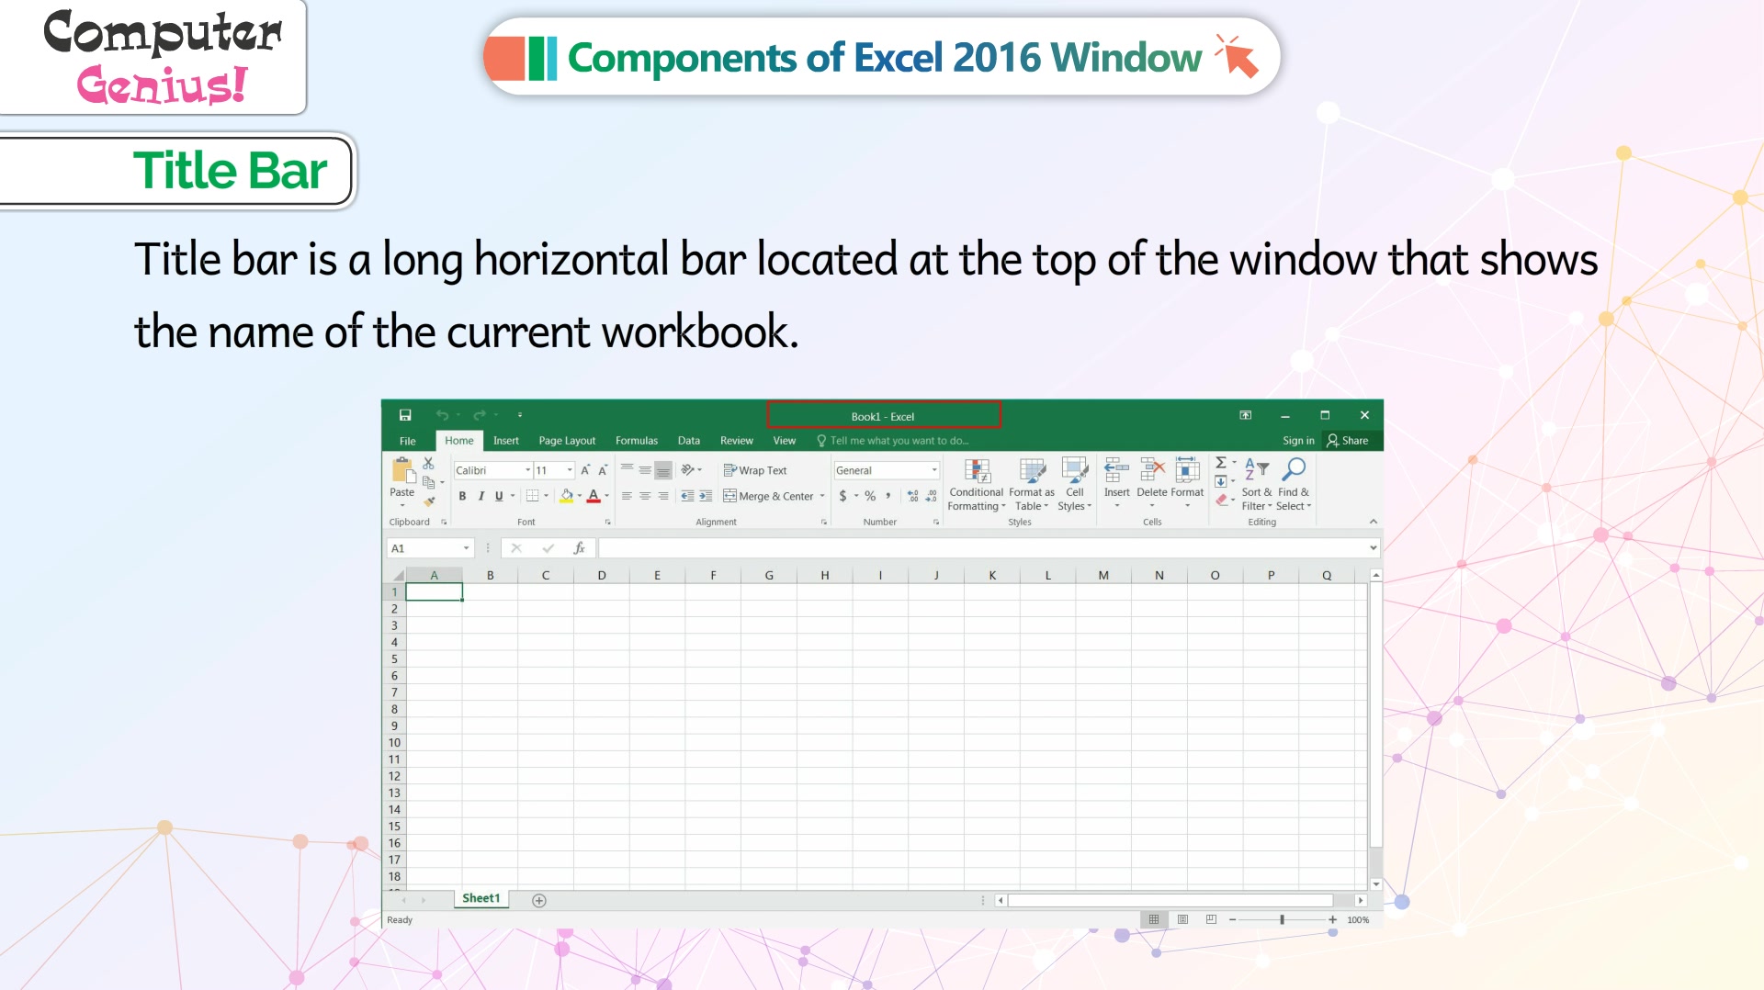The image size is (1764, 990).
Task: Click Insert cells button
Action: (1116, 481)
